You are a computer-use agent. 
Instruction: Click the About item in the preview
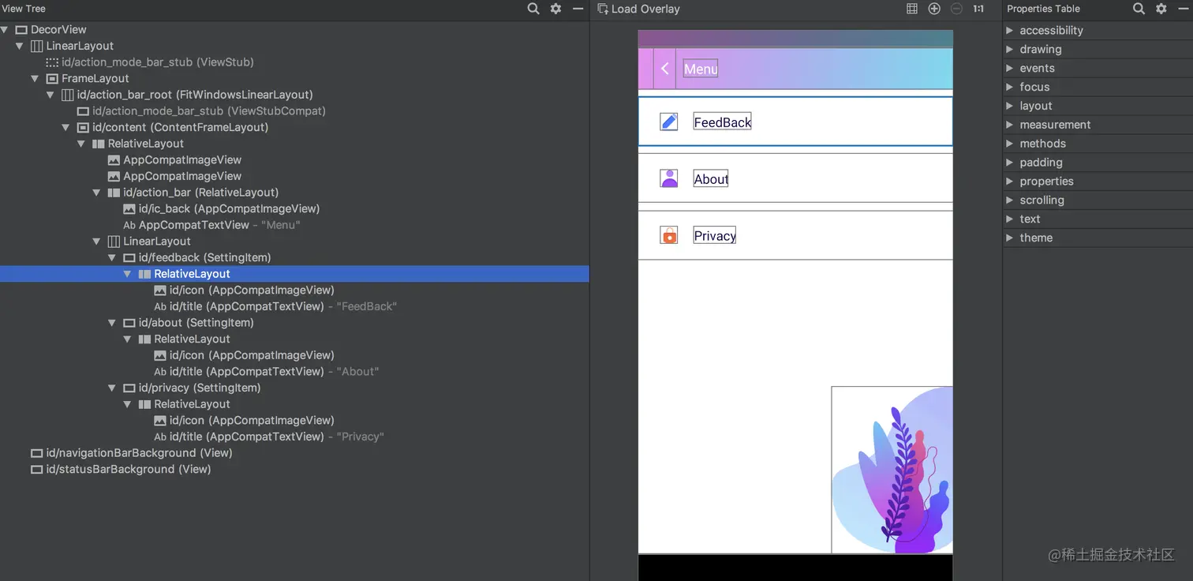(709, 178)
